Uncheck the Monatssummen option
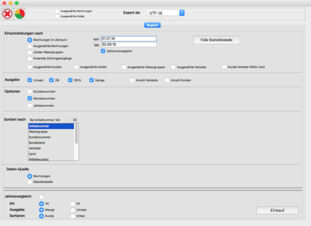Image resolution: width=311 pixels, height=226 pixels. (x=30, y=98)
